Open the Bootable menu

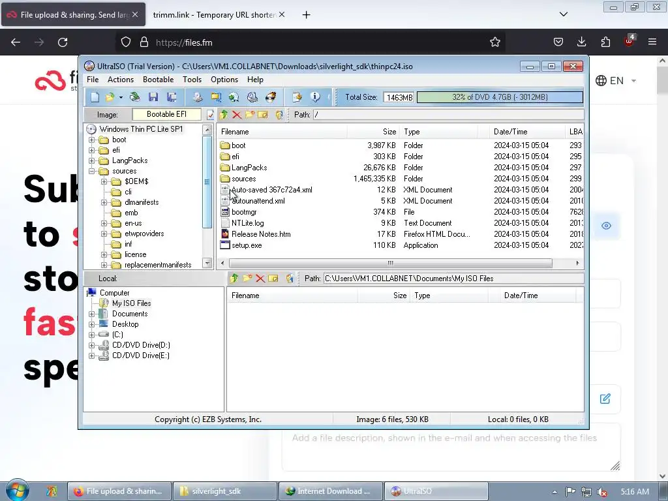point(158,80)
